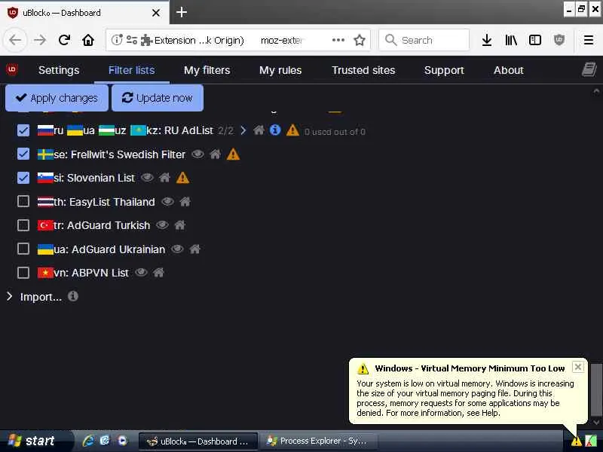Enable the ABPVN List checkbox
The width and height of the screenshot is (603, 452).
tap(23, 273)
